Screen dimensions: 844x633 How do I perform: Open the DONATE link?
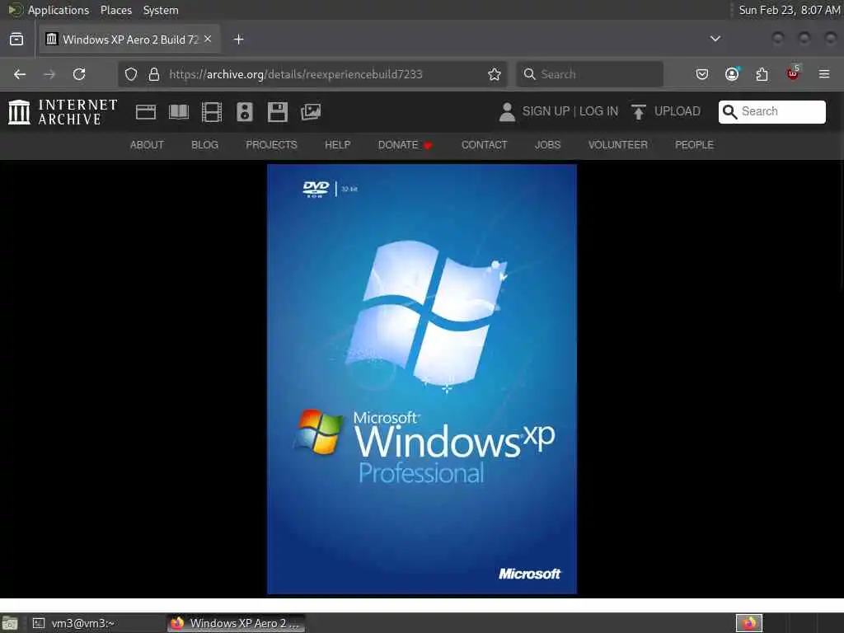[405, 145]
